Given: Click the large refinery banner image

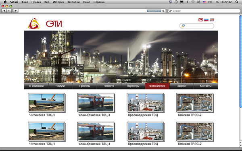Looking at the screenshot, I should click(x=121, y=57).
